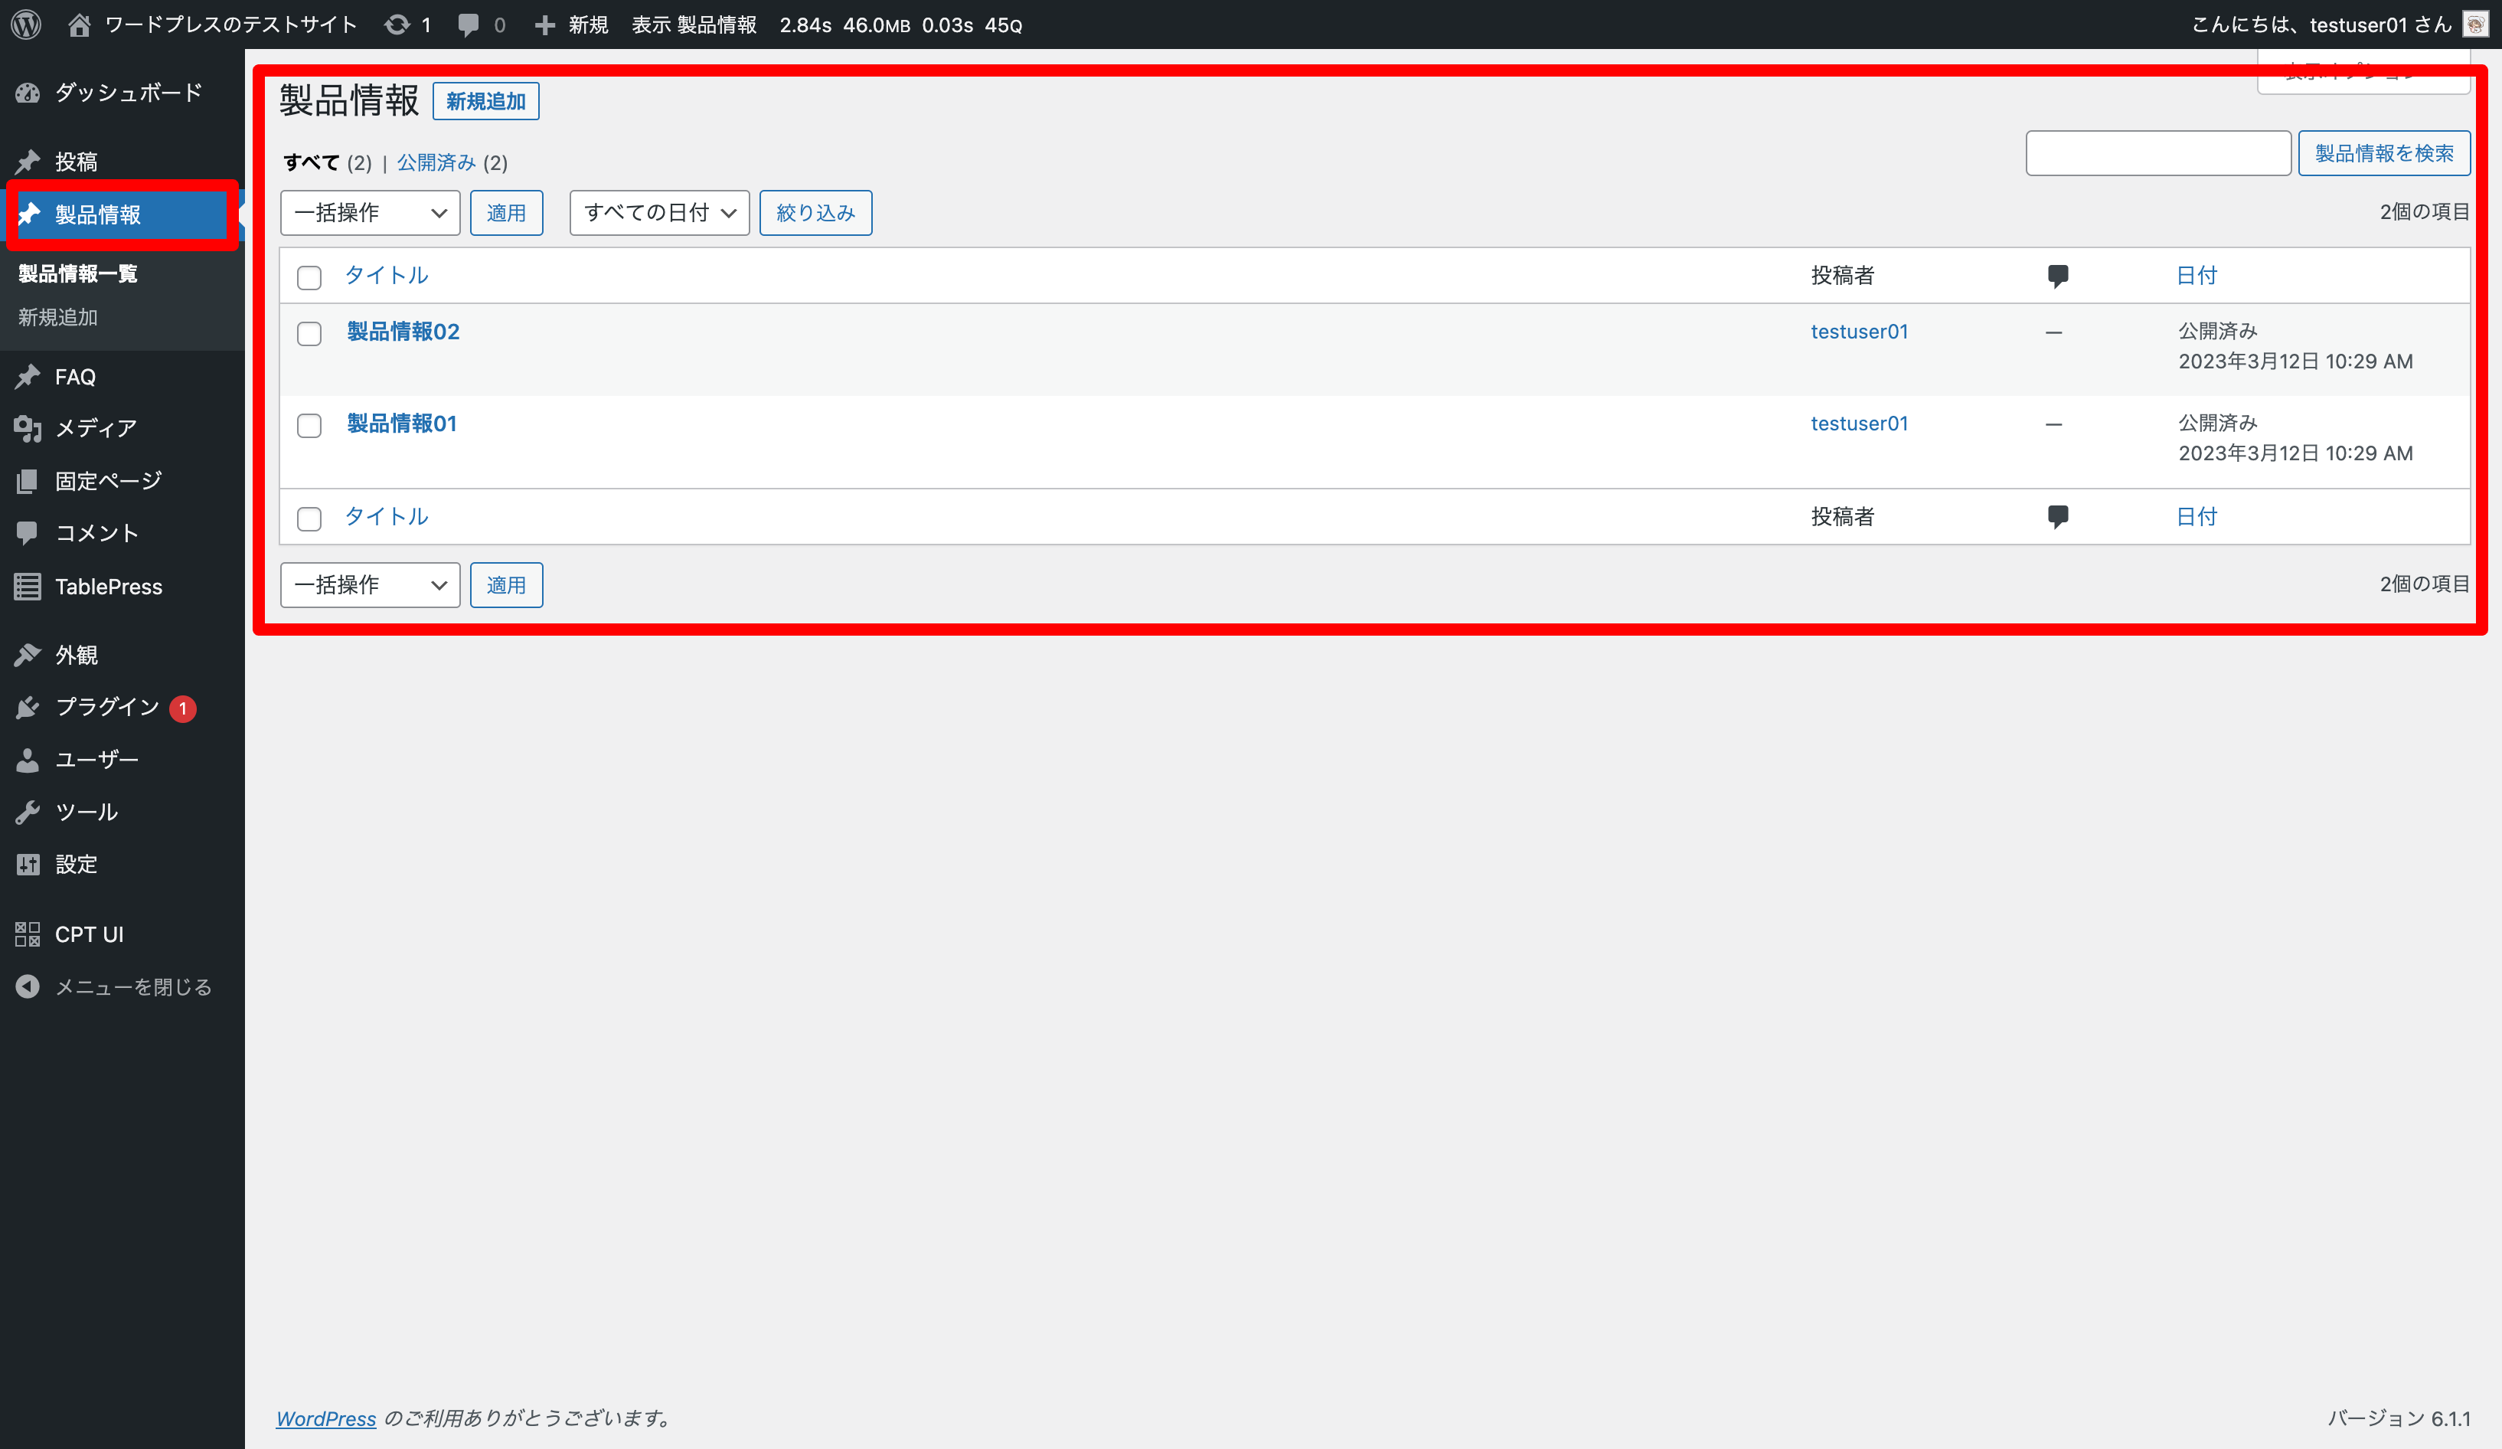The image size is (2502, 1449).
Task: Click 新規追加 button beside page title
Action: (485, 101)
